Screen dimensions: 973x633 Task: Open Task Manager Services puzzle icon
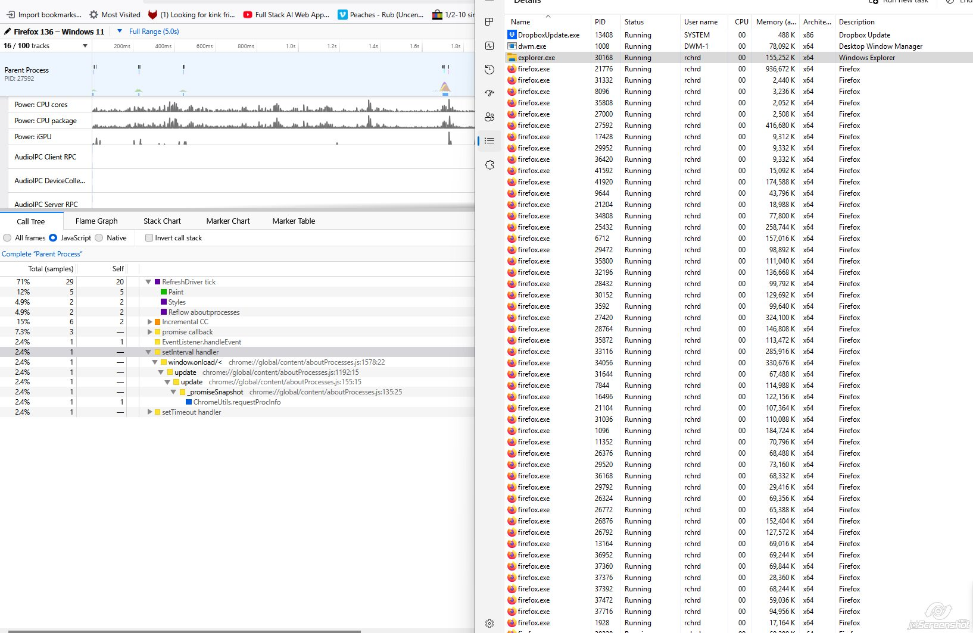(489, 165)
